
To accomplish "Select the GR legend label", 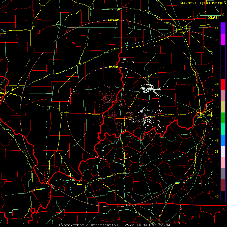I will tap(217, 96).
